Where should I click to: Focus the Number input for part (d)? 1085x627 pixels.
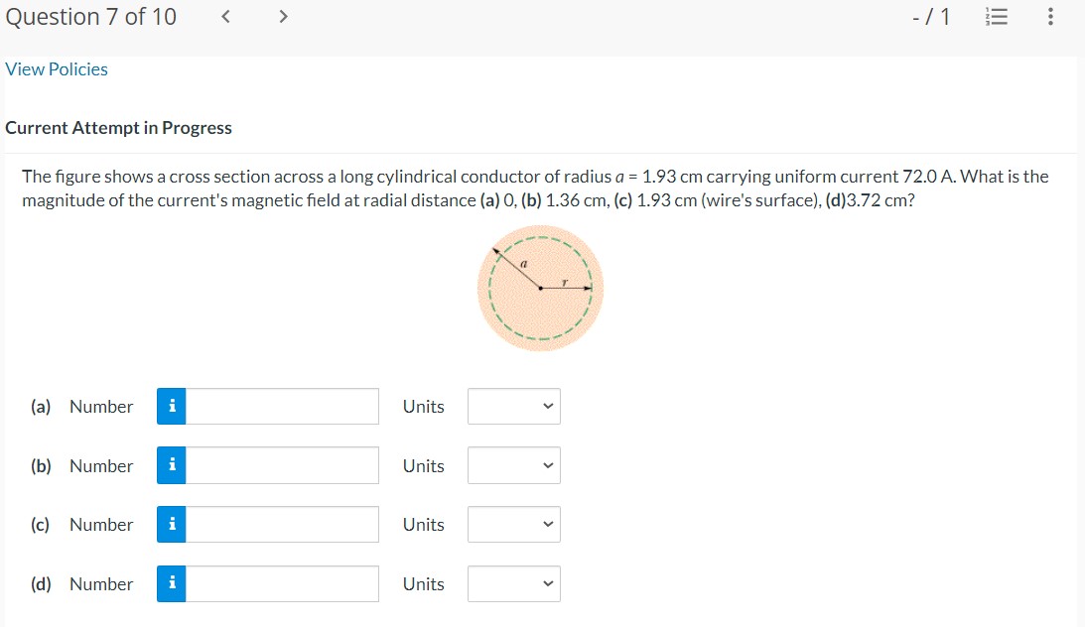(x=282, y=584)
